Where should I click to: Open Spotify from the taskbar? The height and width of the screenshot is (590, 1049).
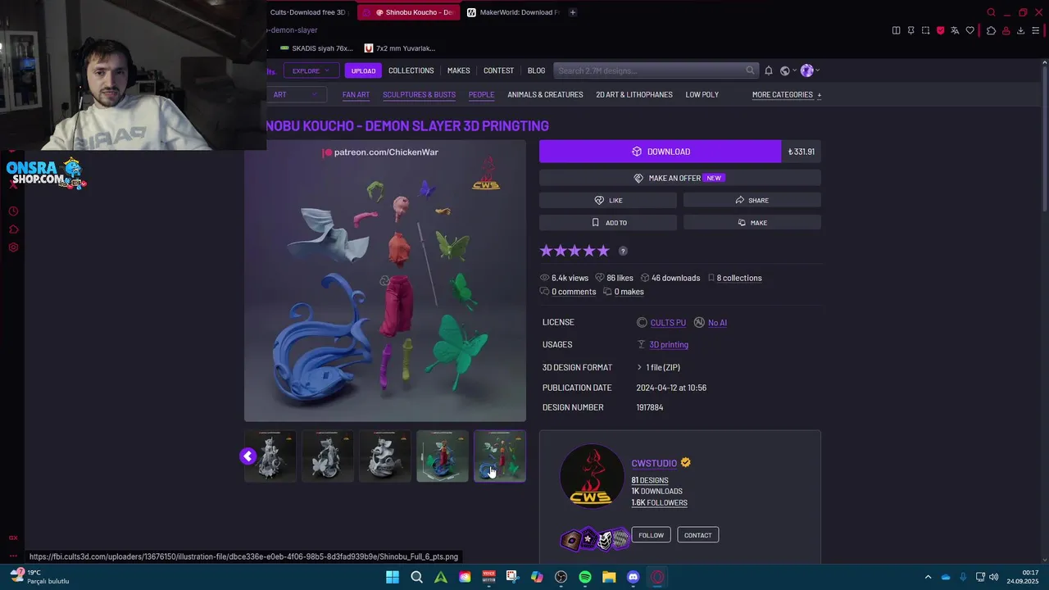(x=585, y=577)
